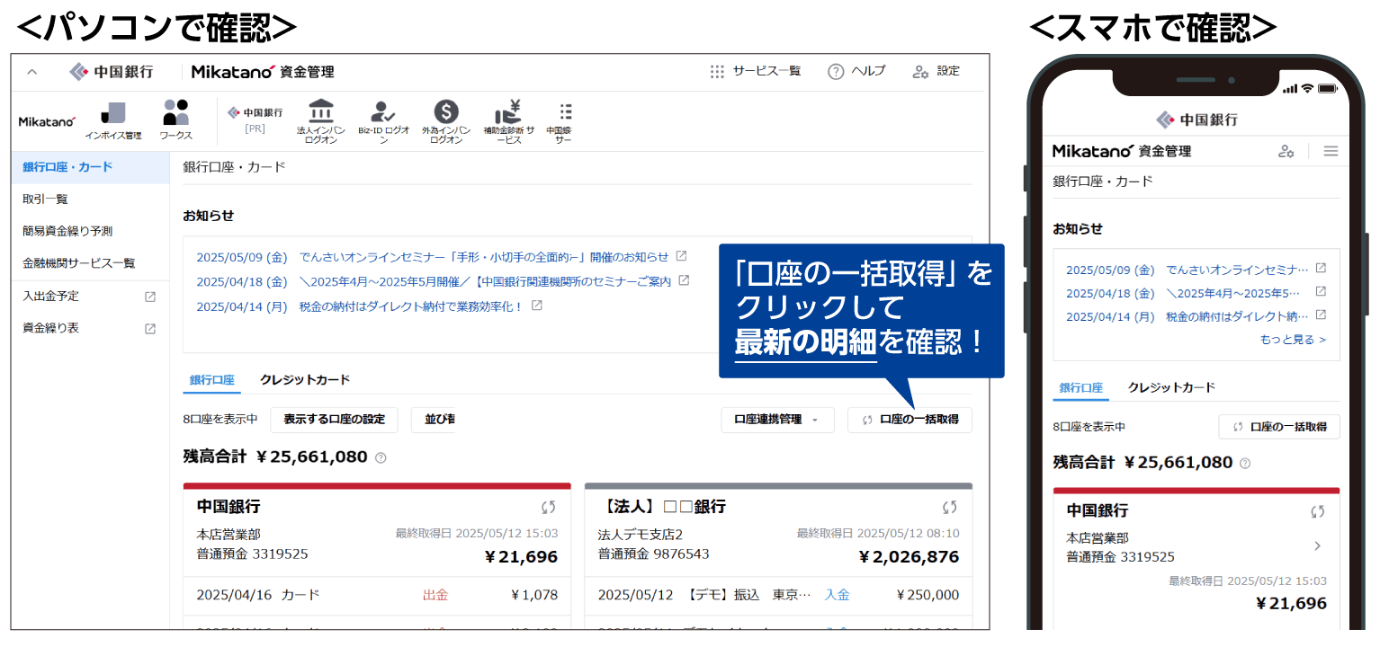Click the smartphone user settings icon

pyautogui.click(x=1286, y=151)
